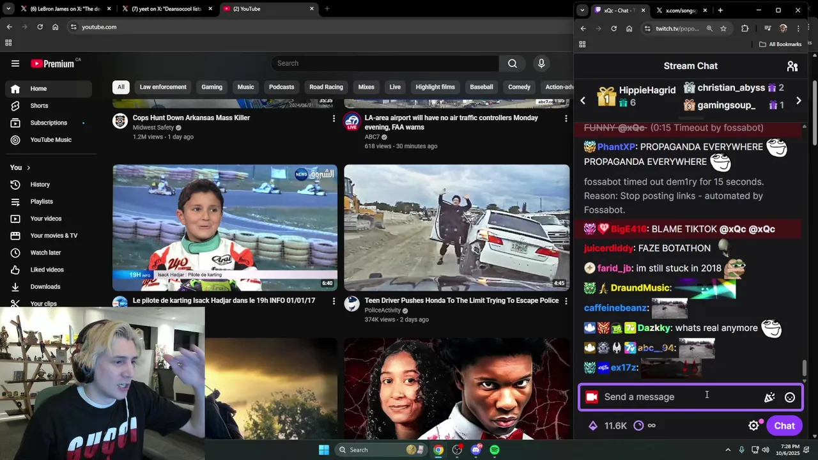
Task: Select the Road Racing filter chip
Action: [326, 87]
